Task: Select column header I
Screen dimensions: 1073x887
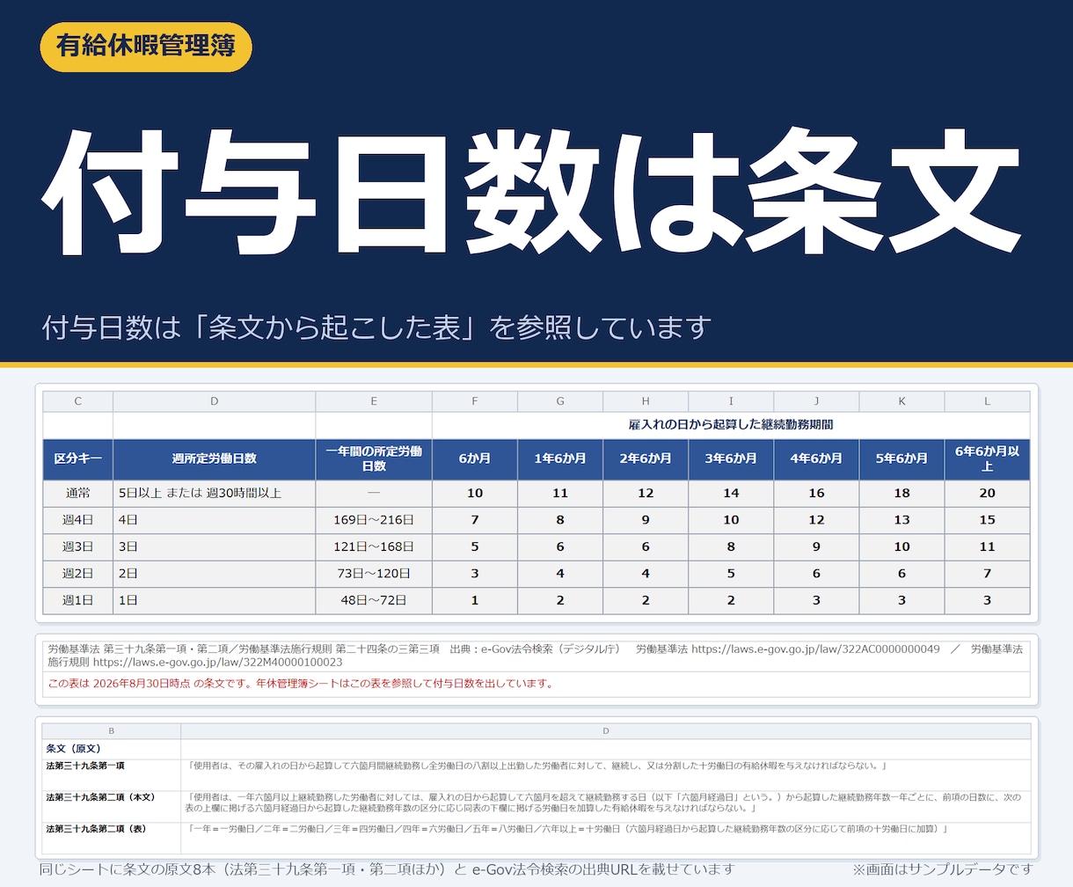Action: pyautogui.click(x=731, y=401)
